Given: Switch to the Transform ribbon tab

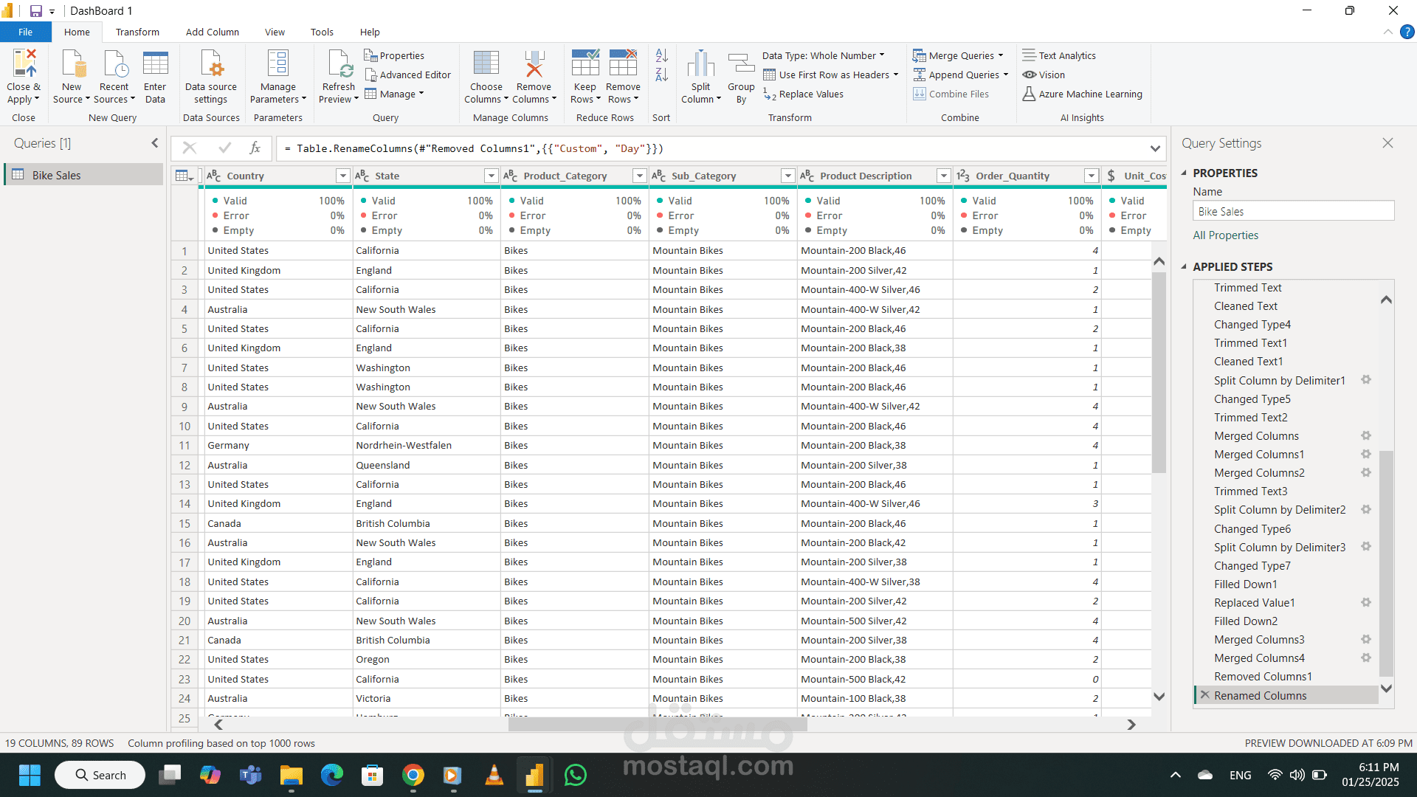Looking at the screenshot, I should pyautogui.click(x=137, y=32).
